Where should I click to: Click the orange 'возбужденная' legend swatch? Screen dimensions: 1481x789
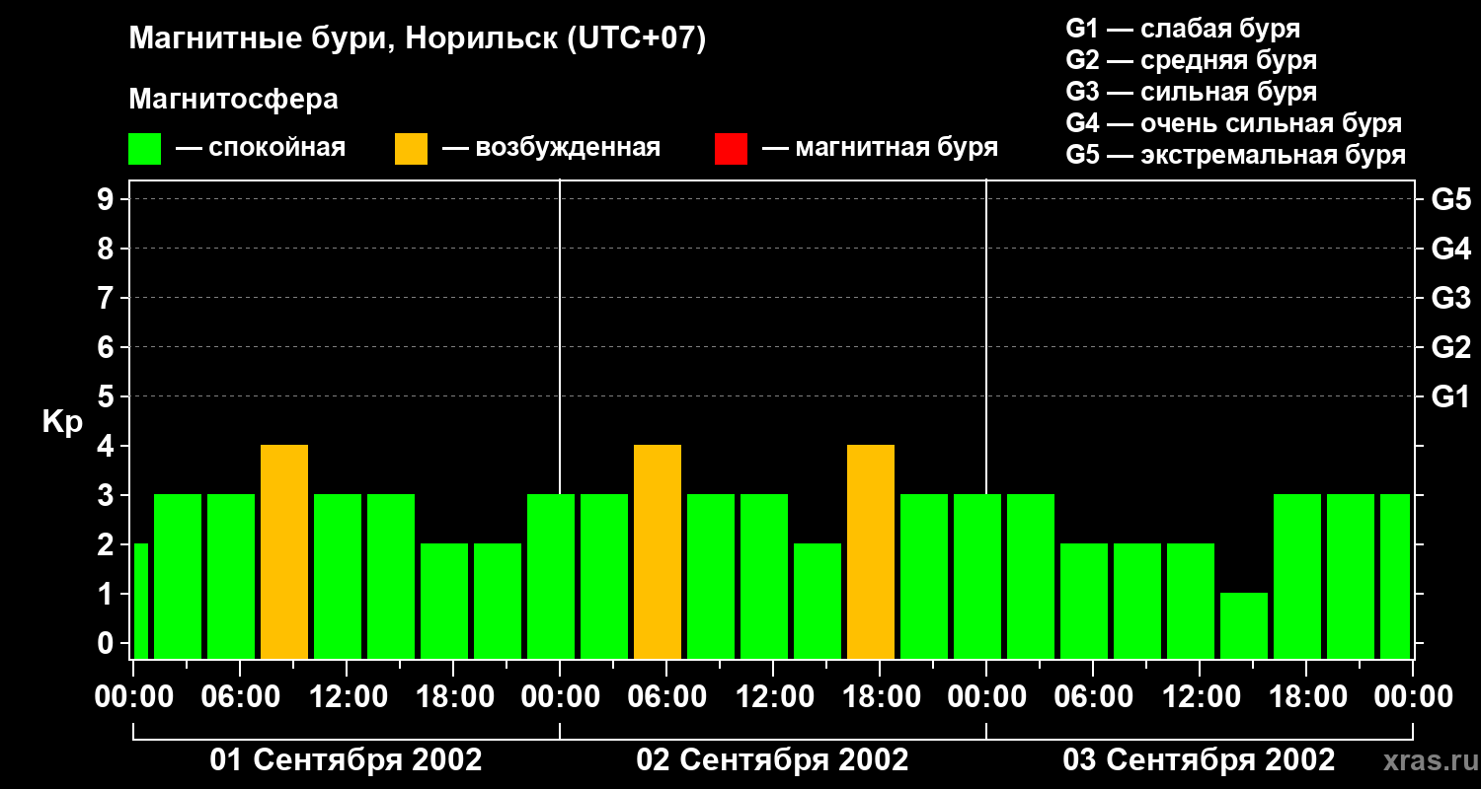coord(411,149)
